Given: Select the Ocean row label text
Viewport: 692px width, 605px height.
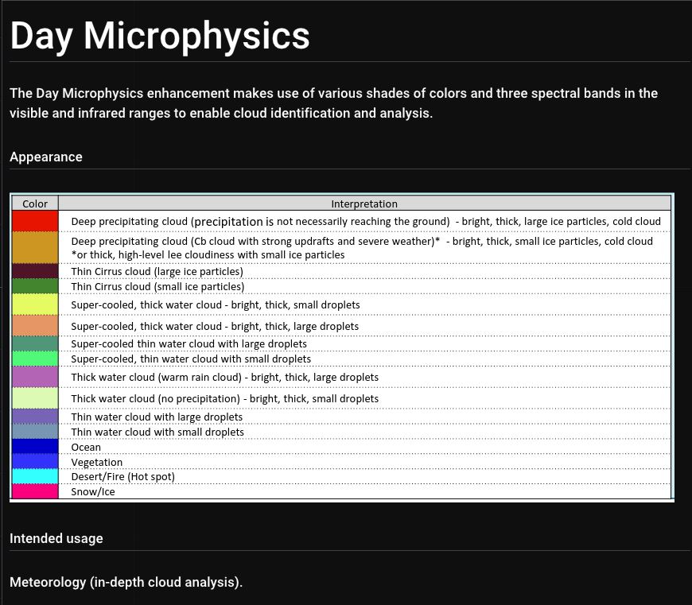Looking at the screenshot, I should 86,447.
